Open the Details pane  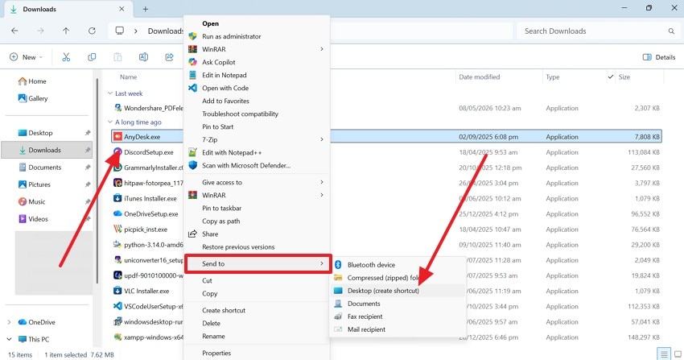point(659,57)
